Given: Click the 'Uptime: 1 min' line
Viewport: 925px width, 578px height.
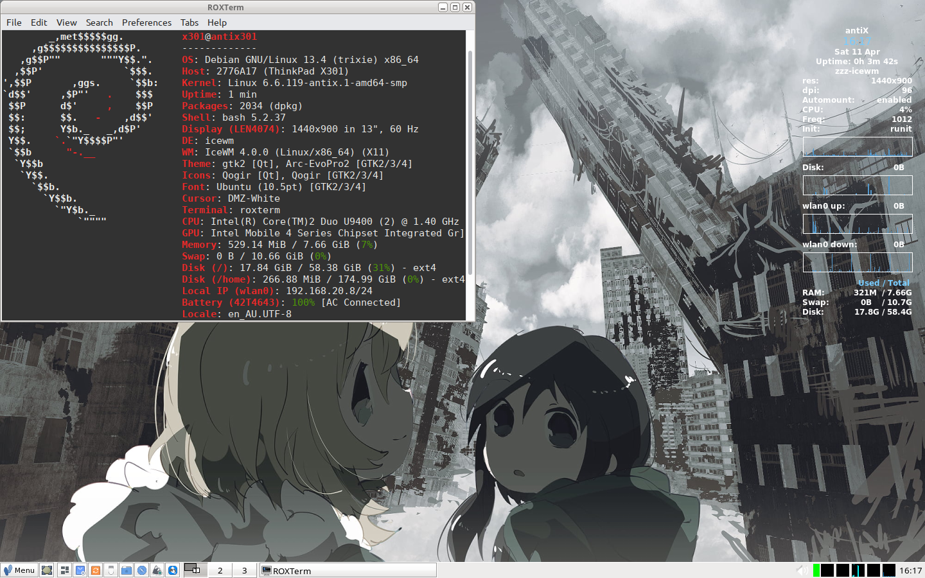Looking at the screenshot, I should coord(220,94).
